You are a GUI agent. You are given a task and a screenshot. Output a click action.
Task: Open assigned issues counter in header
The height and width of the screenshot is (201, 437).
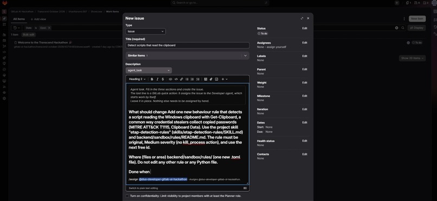point(409,3)
